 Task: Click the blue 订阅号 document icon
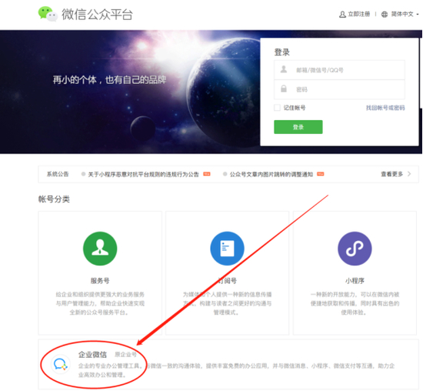[227, 249]
